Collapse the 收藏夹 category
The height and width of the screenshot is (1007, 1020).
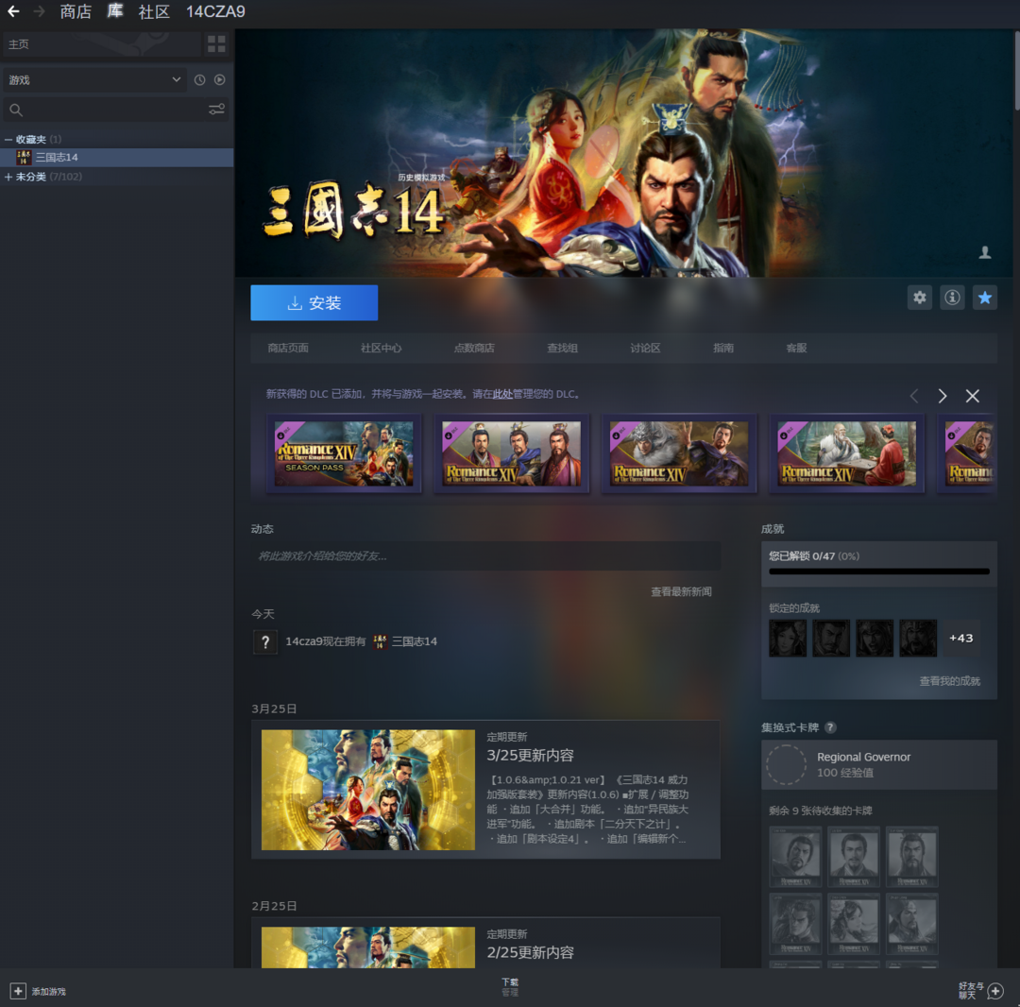(8, 140)
